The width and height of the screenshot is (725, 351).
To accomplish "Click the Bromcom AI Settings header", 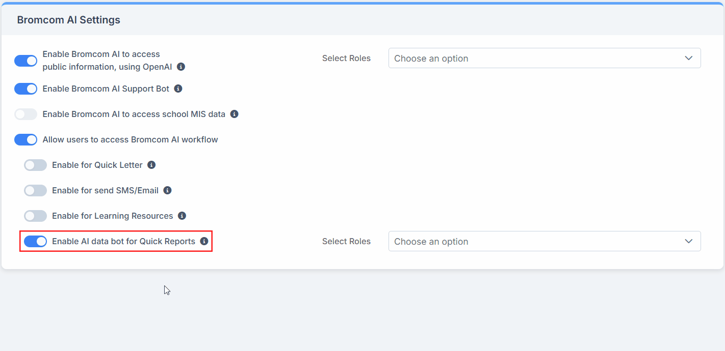I will (x=68, y=20).
